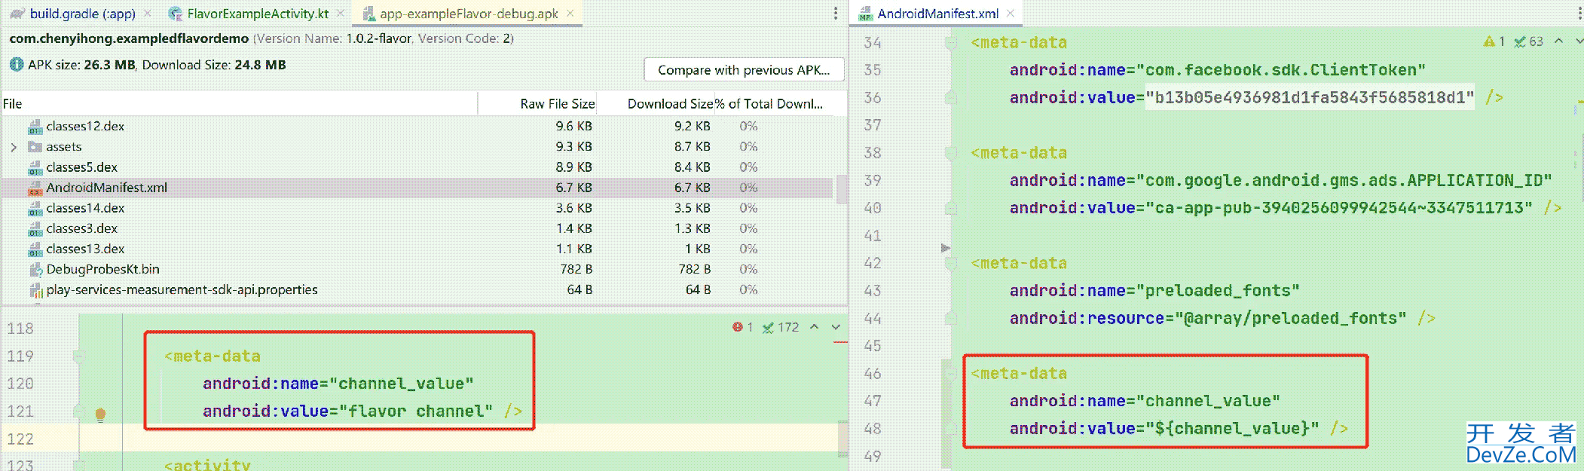The width and height of the screenshot is (1584, 471).
Task: Close the build.gradle (:app) tab
Action: [x=148, y=14]
